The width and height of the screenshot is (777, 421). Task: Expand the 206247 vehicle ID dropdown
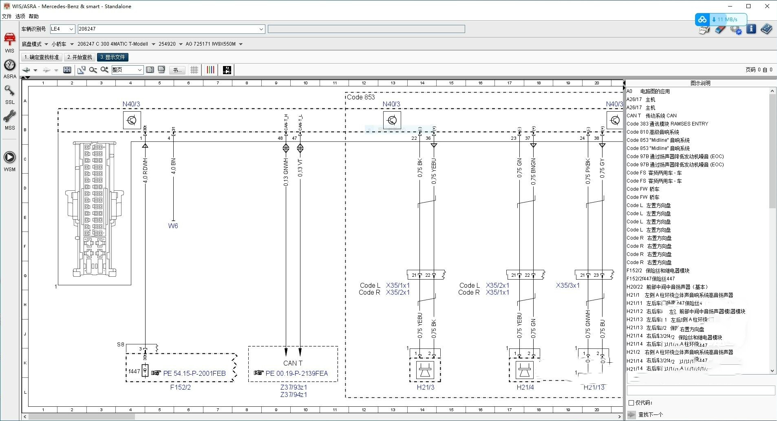pos(261,29)
